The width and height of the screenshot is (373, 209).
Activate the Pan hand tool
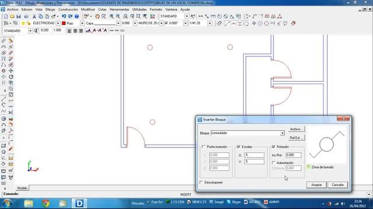coord(97,16)
